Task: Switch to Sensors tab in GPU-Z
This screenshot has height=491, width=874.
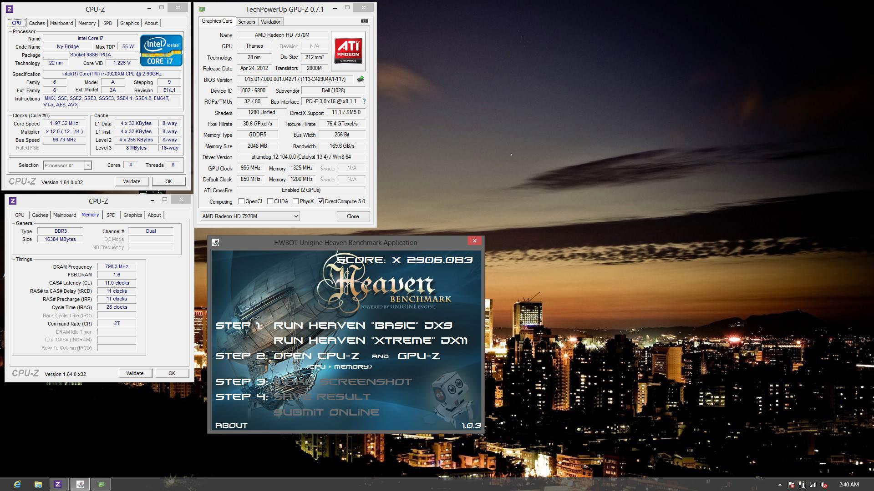Action: tap(246, 22)
